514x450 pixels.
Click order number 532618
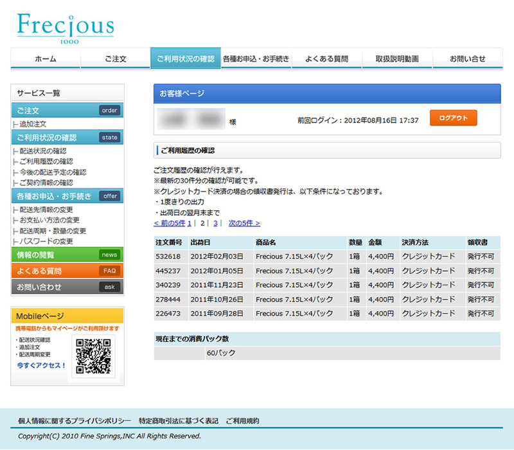coord(168,256)
